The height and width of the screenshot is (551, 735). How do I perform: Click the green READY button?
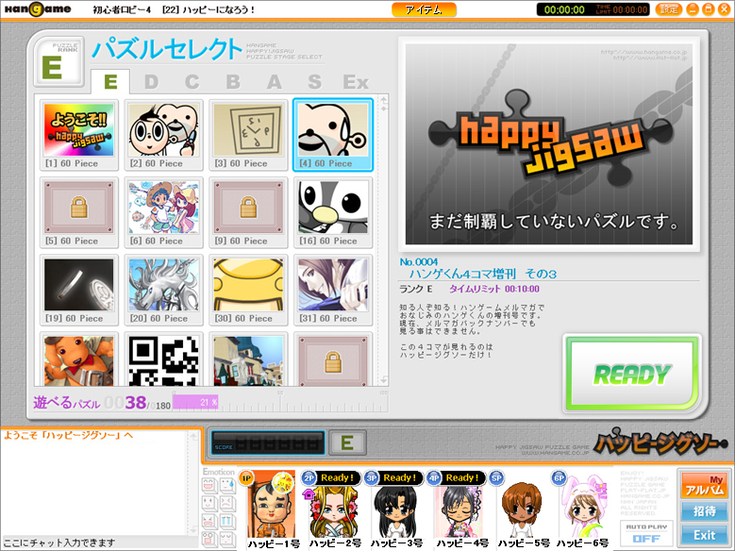632,374
